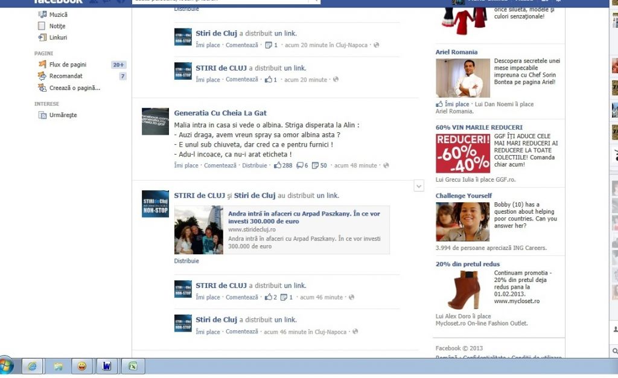Open the large STIRI de Cluj NON-STOP avatar
618x378 pixels.
tap(155, 203)
